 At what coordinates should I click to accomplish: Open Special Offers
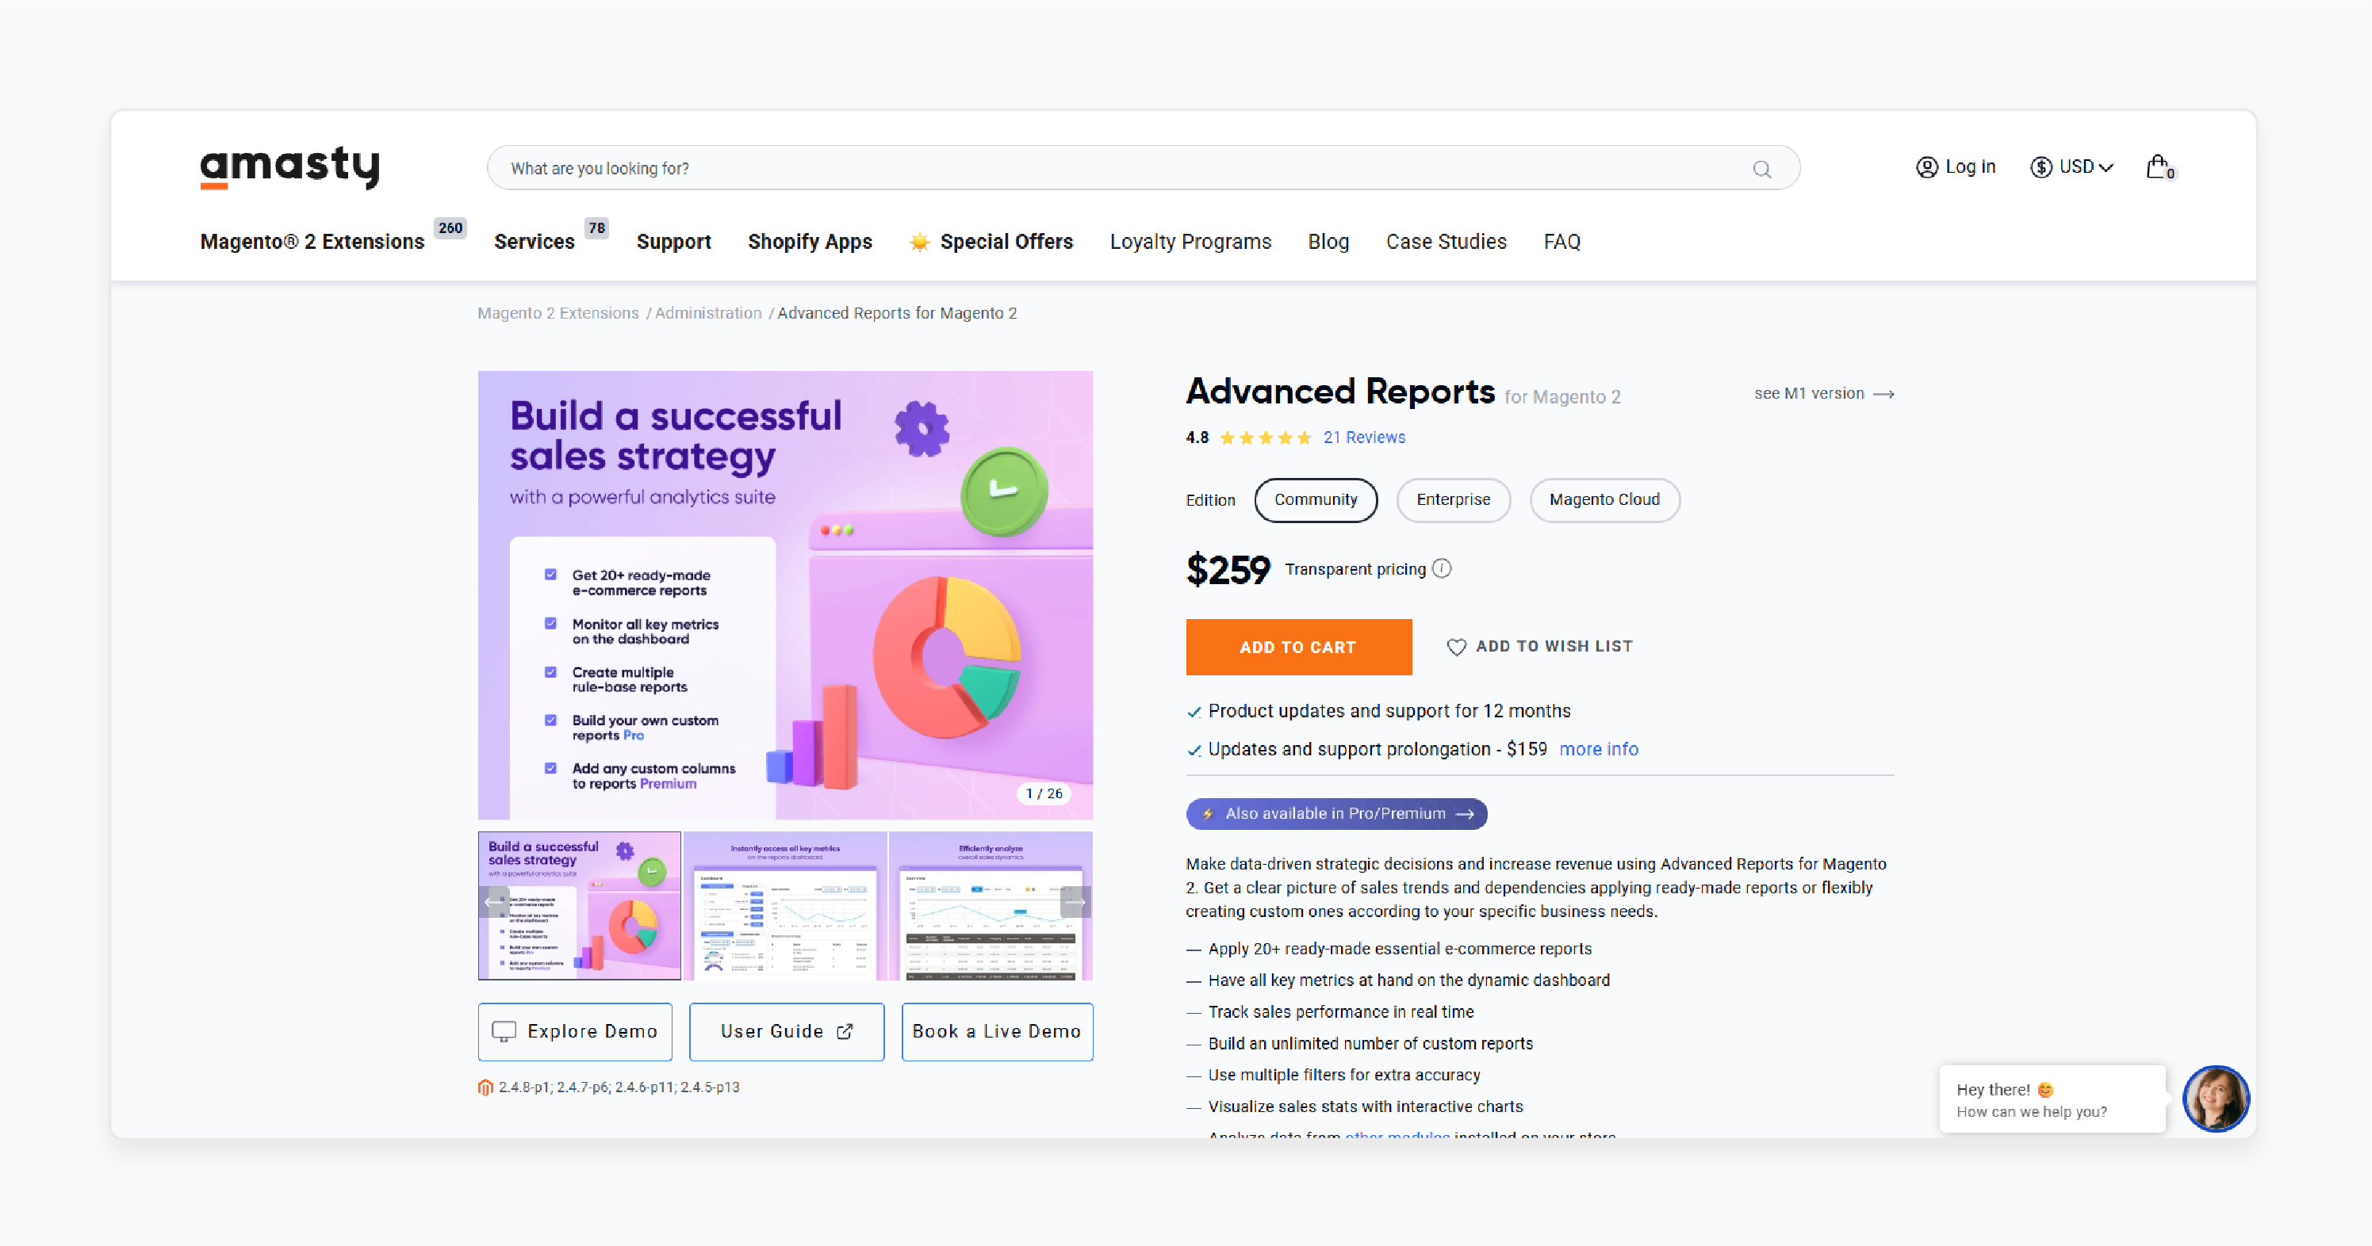pyautogui.click(x=1006, y=242)
